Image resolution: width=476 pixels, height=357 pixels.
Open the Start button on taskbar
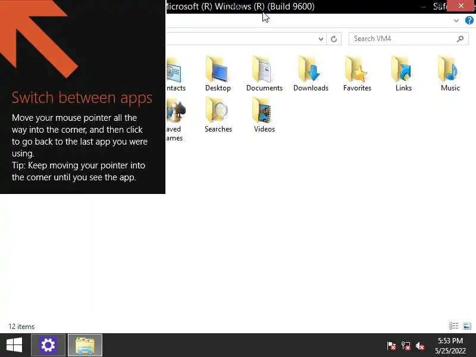(x=14, y=345)
